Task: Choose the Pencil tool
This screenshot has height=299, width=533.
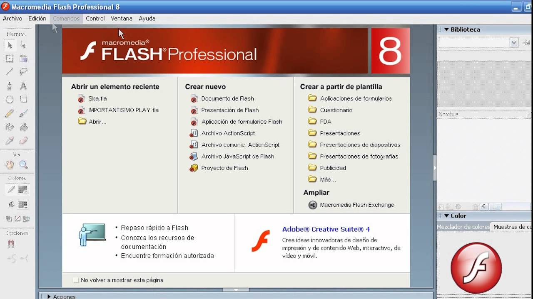Action: [10, 113]
